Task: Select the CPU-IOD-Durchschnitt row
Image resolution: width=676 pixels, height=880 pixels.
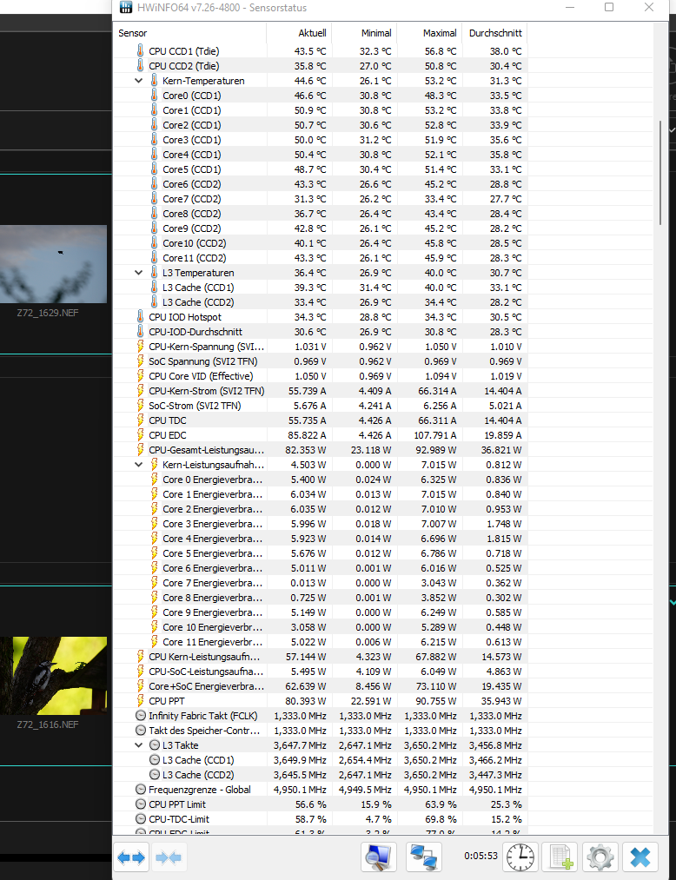Action: (320, 332)
